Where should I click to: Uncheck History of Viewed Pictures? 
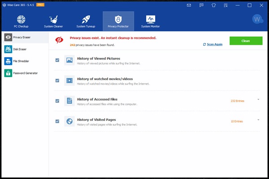pos(57,60)
